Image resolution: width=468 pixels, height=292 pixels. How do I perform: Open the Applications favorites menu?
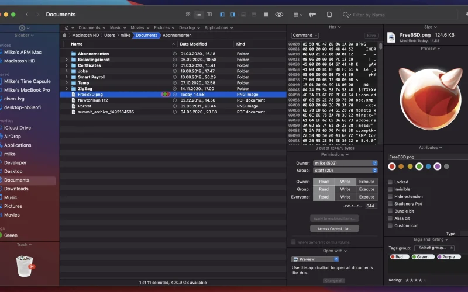218,27
